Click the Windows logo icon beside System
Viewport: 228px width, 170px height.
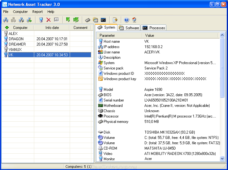[x=100, y=63]
